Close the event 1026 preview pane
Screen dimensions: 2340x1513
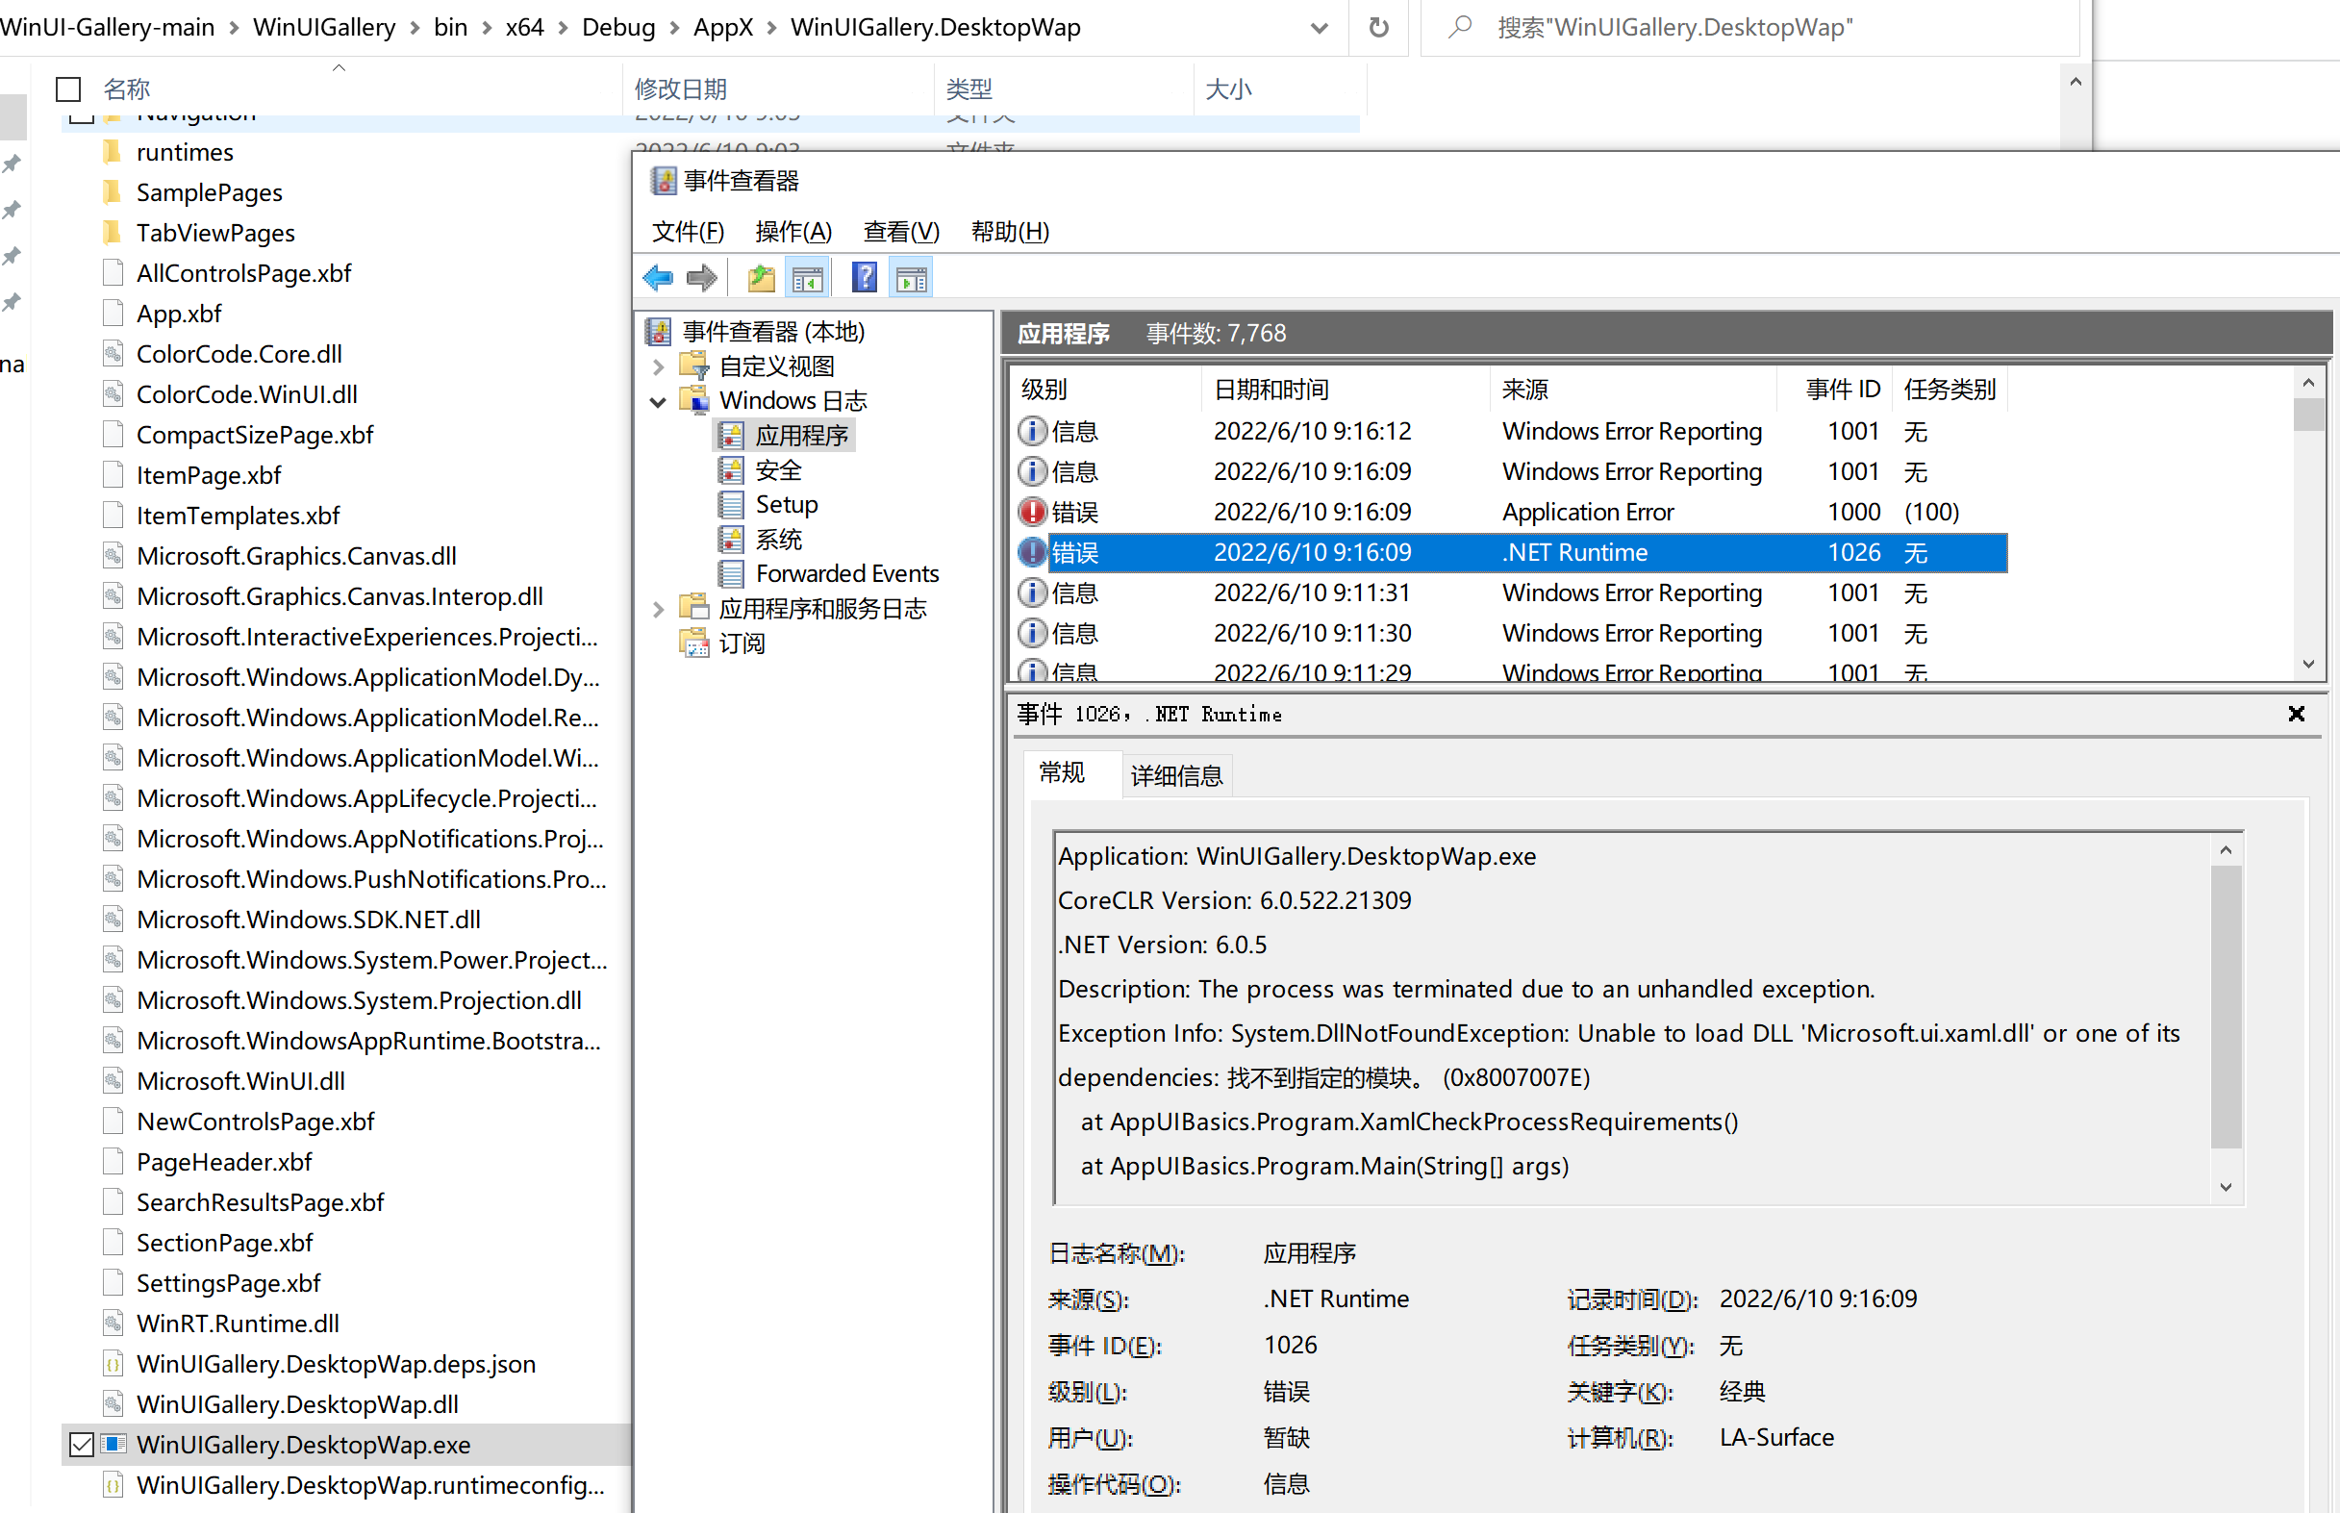coord(2296,715)
